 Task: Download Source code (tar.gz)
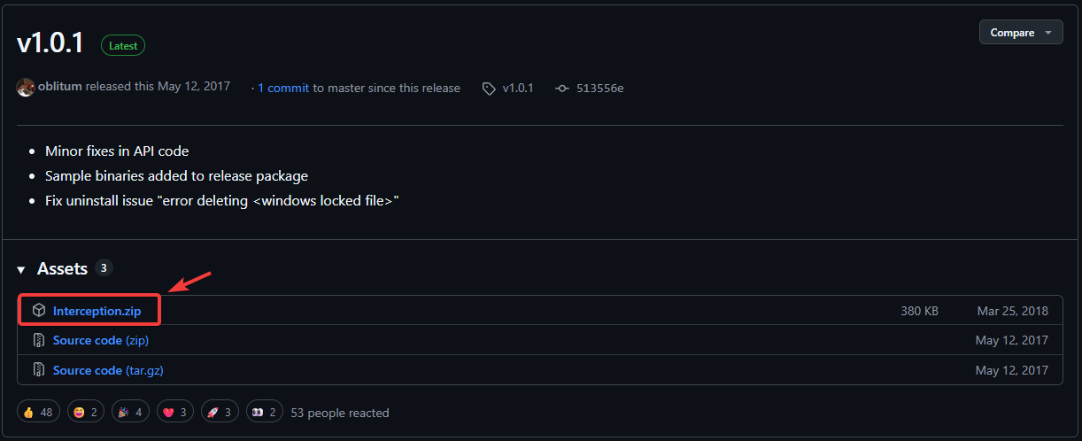point(108,370)
